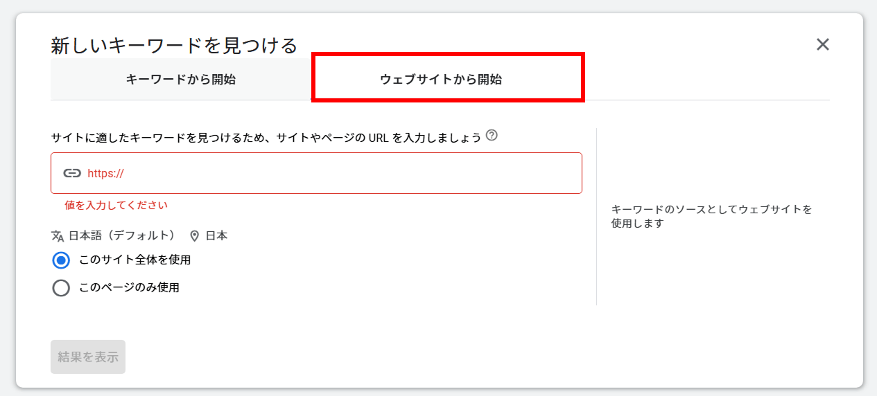Click the このサイト全体を使用 label text
The width and height of the screenshot is (877, 396).
(x=135, y=260)
